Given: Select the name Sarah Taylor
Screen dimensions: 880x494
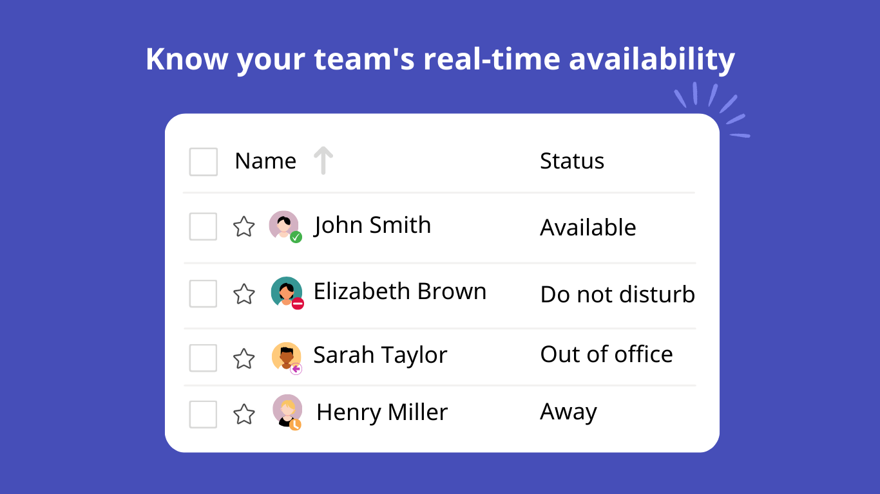Looking at the screenshot, I should pyautogui.click(x=379, y=354).
